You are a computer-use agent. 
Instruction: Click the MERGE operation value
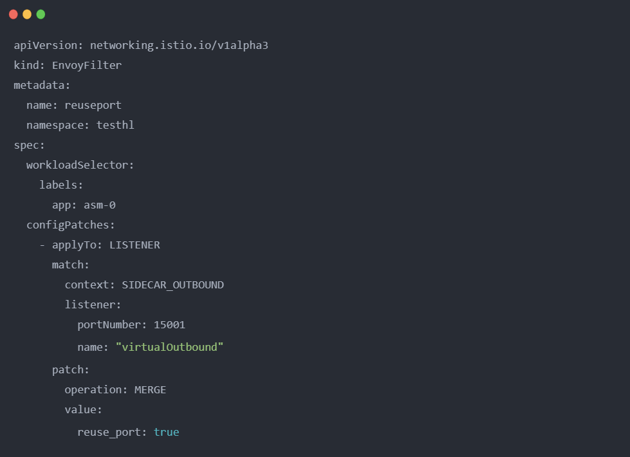[x=150, y=389]
